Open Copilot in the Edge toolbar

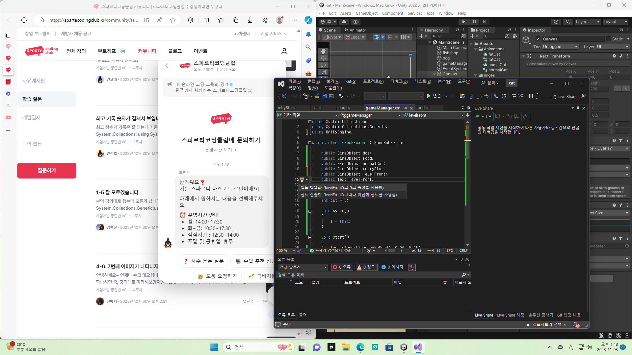308,20
